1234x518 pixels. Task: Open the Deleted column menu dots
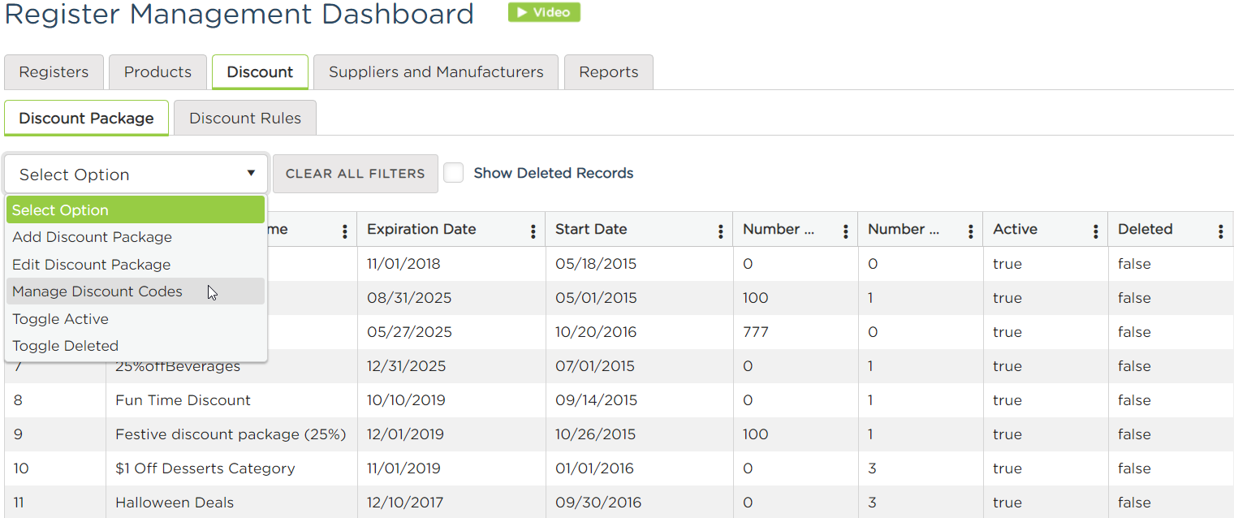point(1220,231)
